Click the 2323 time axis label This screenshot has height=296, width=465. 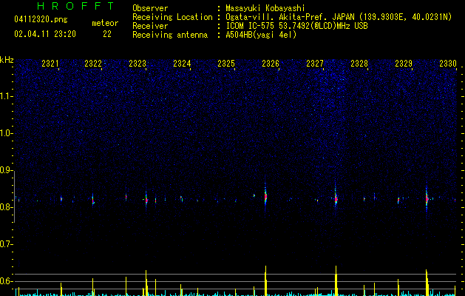[x=138, y=64]
